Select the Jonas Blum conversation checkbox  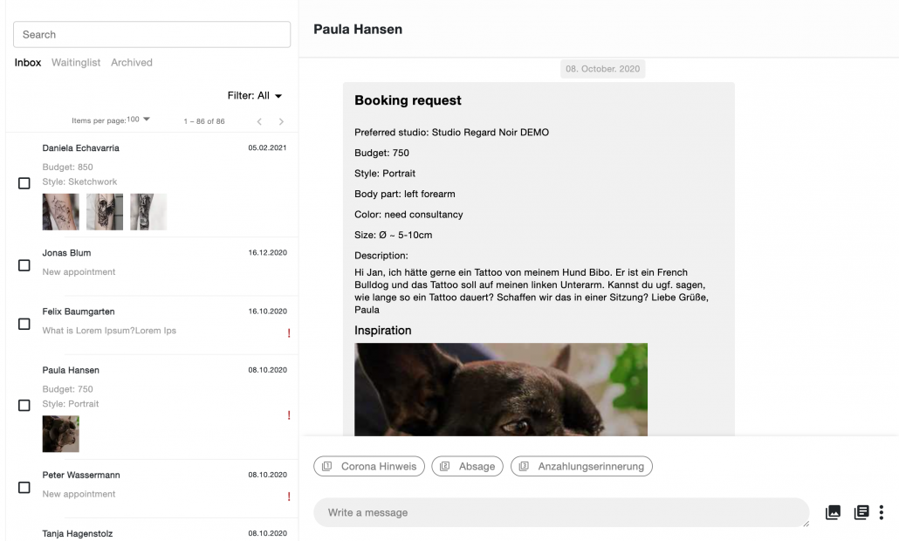(24, 265)
